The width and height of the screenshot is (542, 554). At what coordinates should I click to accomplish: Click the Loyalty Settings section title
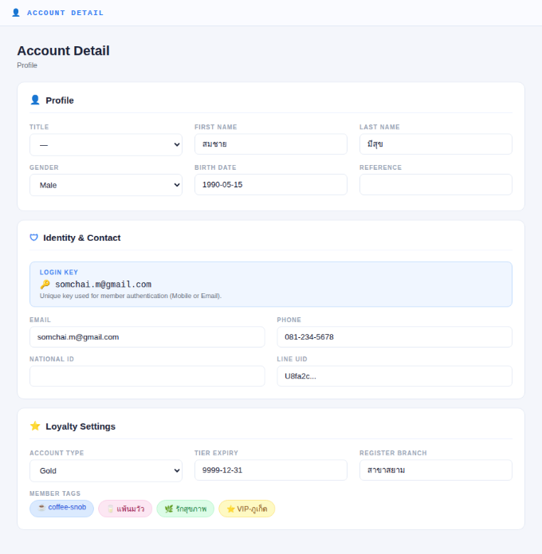[81, 426]
